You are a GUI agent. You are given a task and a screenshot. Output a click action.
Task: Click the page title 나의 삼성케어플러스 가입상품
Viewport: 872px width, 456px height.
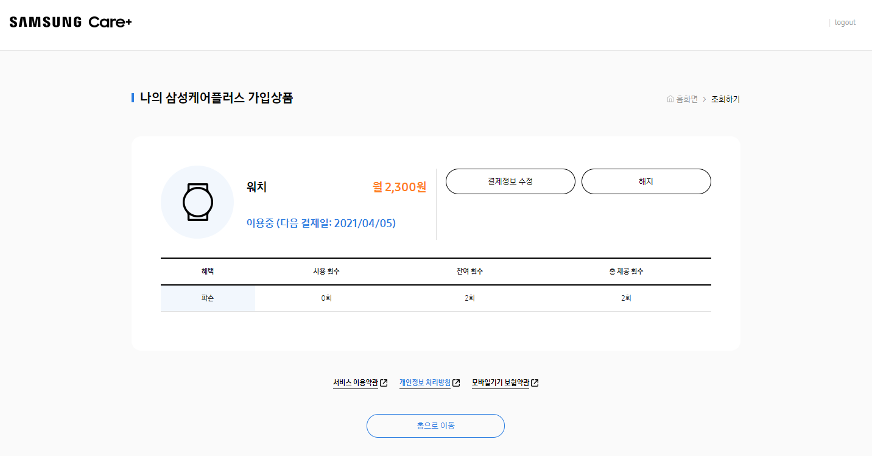pyautogui.click(x=216, y=98)
